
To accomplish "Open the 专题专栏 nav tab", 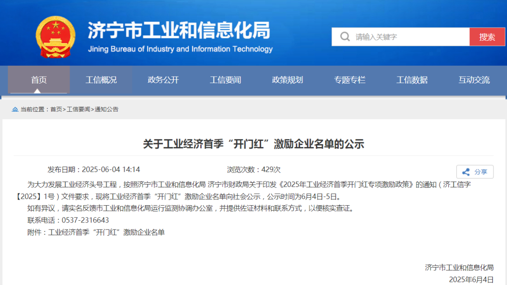I will pyautogui.click(x=350, y=80).
